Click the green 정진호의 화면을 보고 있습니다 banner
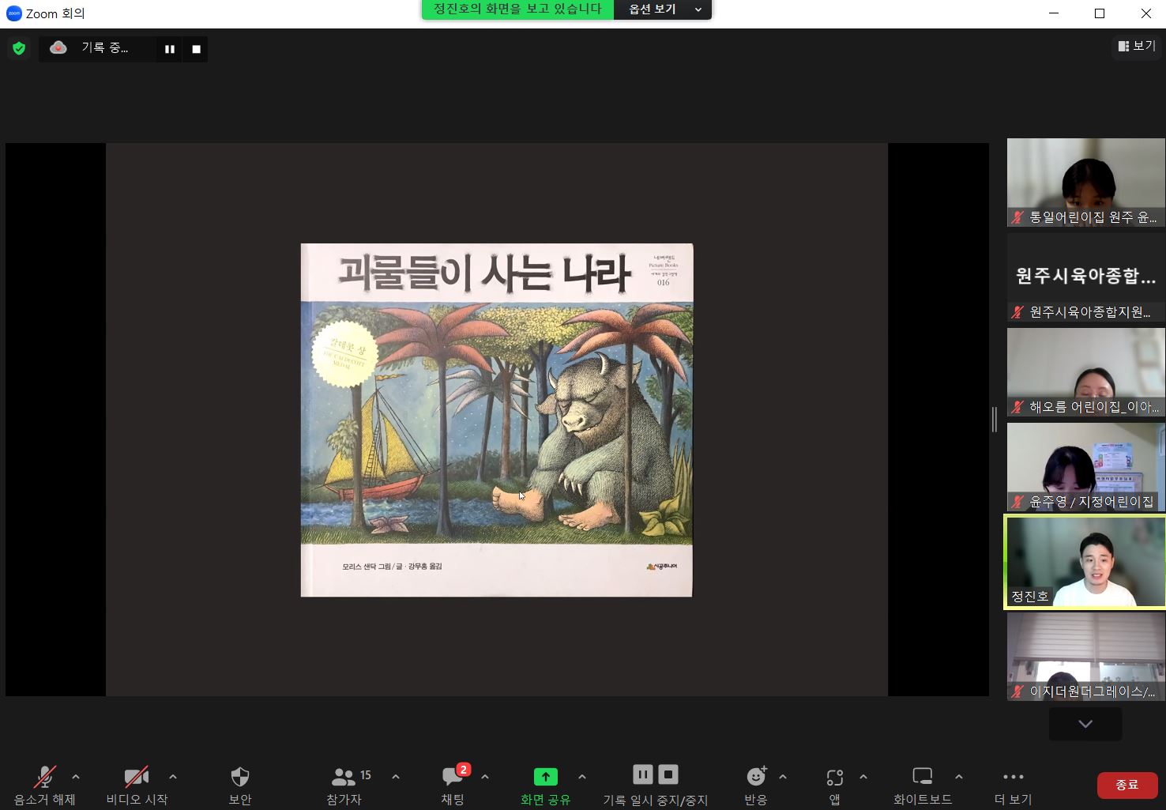 [x=517, y=9]
